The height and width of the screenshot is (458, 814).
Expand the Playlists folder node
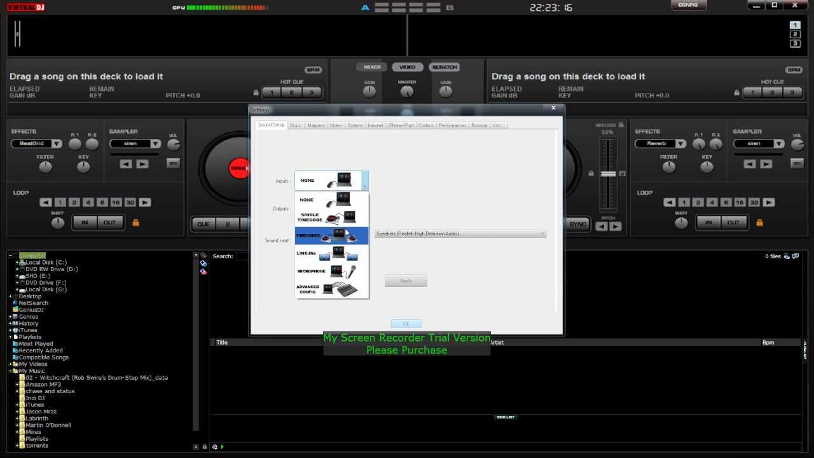(x=11, y=337)
